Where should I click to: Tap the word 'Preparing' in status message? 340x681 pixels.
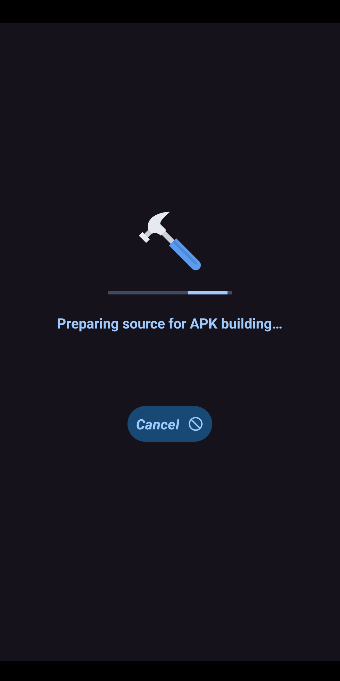point(88,324)
